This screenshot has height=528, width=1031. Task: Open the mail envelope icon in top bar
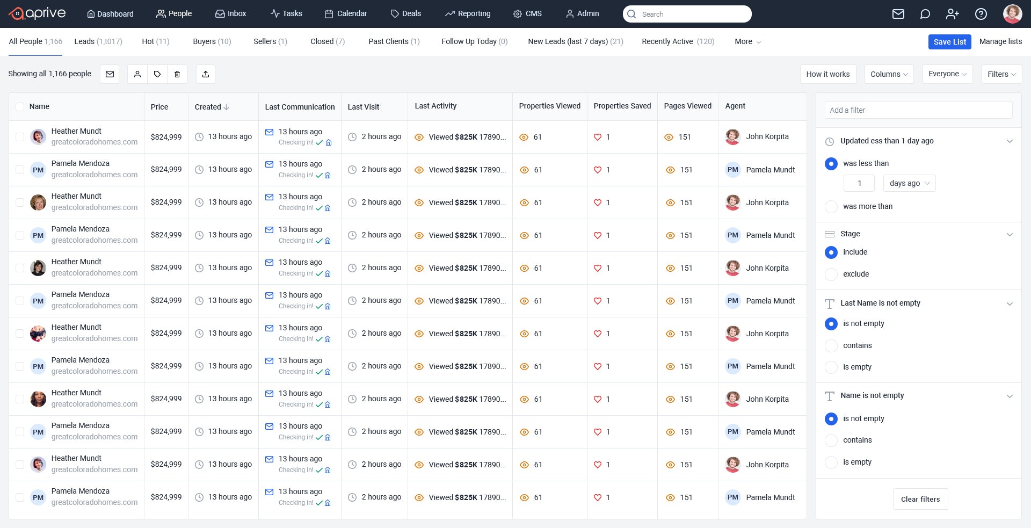tap(898, 14)
